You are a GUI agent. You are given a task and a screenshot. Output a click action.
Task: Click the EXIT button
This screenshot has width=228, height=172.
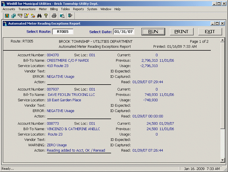pos(210,31)
